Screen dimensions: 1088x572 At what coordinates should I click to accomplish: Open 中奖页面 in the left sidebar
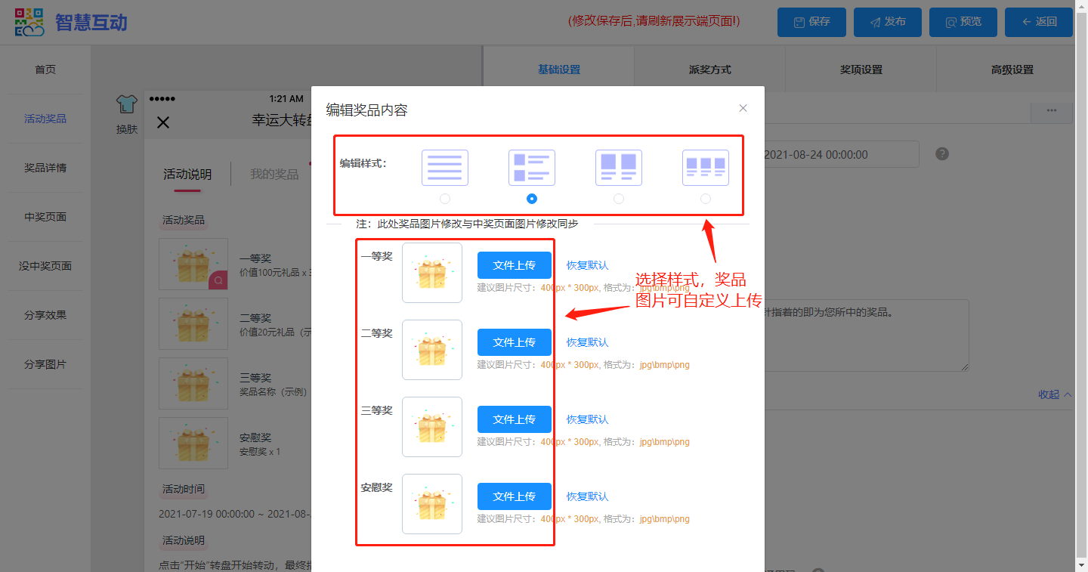pos(45,217)
